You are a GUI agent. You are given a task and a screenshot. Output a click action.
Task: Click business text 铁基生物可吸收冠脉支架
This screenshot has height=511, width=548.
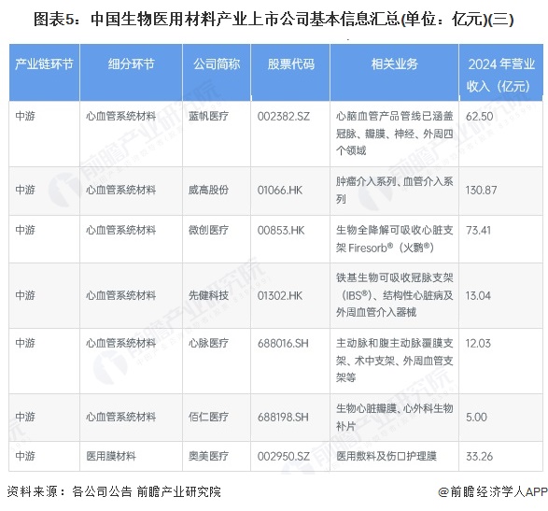pos(395,277)
